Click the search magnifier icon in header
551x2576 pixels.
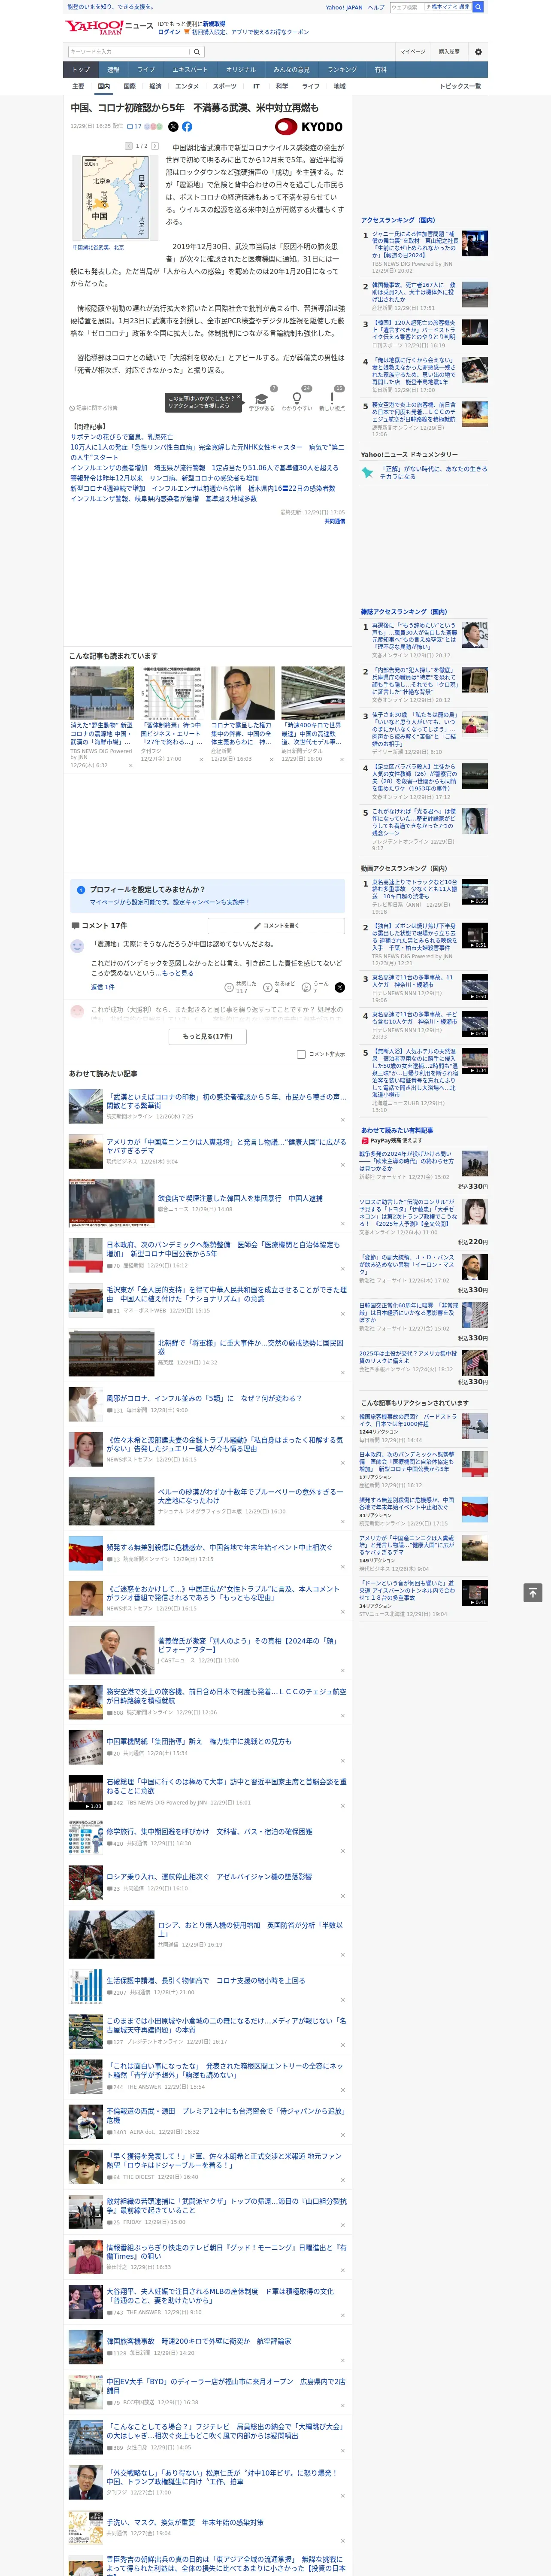coord(197,51)
